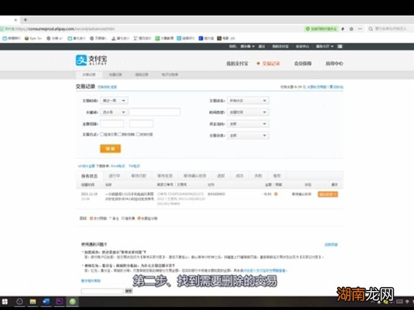The image size is (414, 310).
Task: Focus the help search box at bottom
Action: coord(102,291)
